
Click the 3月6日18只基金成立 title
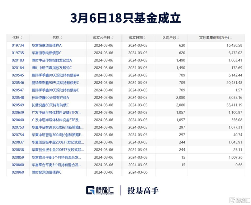click(x=126, y=18)
